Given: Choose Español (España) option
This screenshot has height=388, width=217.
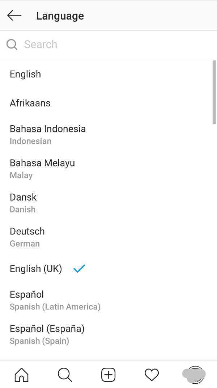Looking at the screenshot, I should pyautogui.click(x=109, y=334).
